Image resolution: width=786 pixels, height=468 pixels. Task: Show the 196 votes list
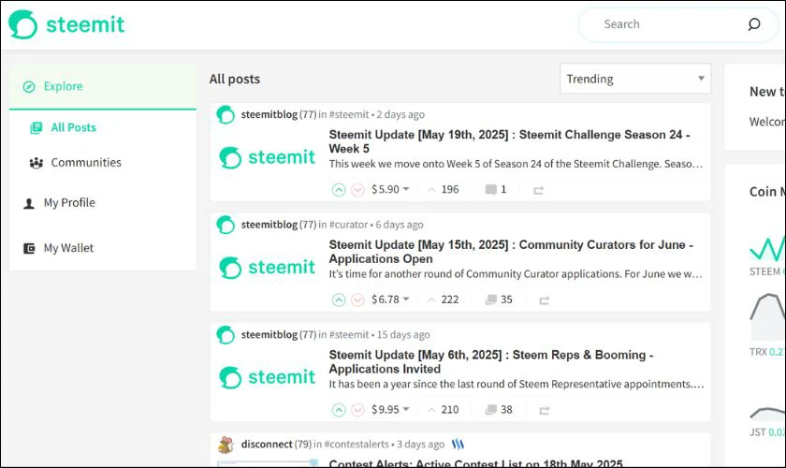click(444, 189)
